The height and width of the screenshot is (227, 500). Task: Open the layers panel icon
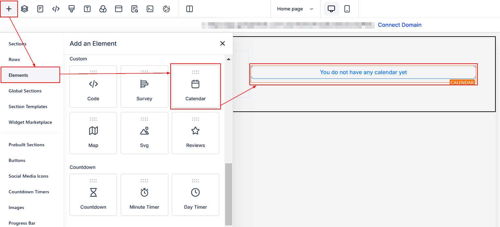click(x=25, y=9)
